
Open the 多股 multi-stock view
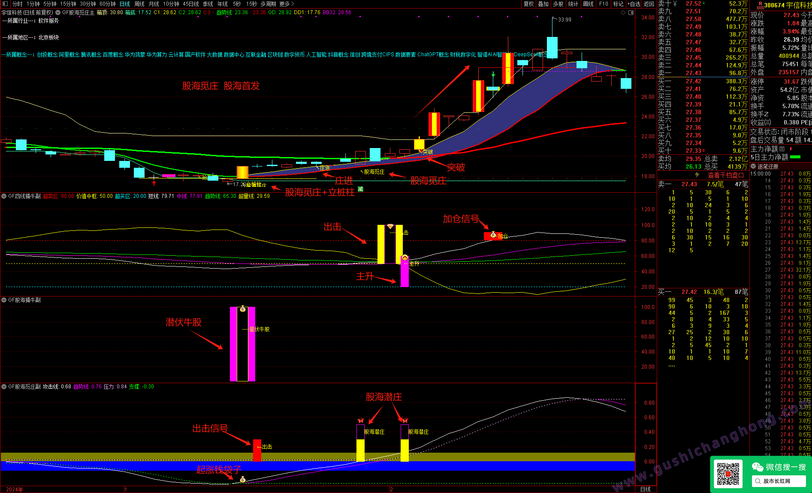(558, 4)
